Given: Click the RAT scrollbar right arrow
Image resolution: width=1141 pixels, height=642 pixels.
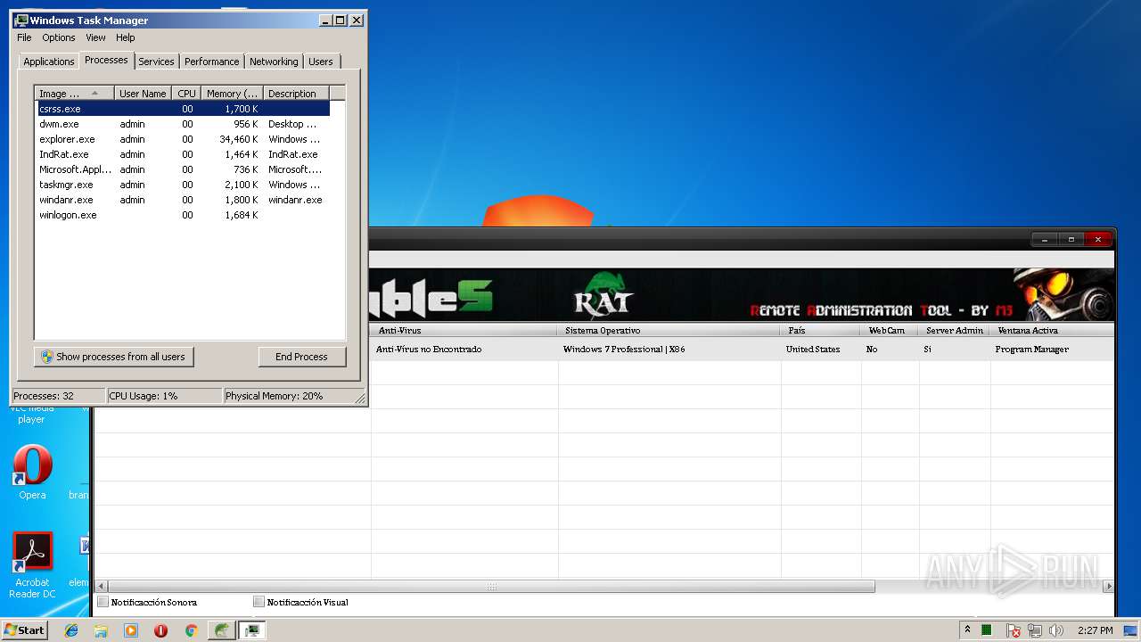Looking at the screenshot, I should coord(1108,587).
